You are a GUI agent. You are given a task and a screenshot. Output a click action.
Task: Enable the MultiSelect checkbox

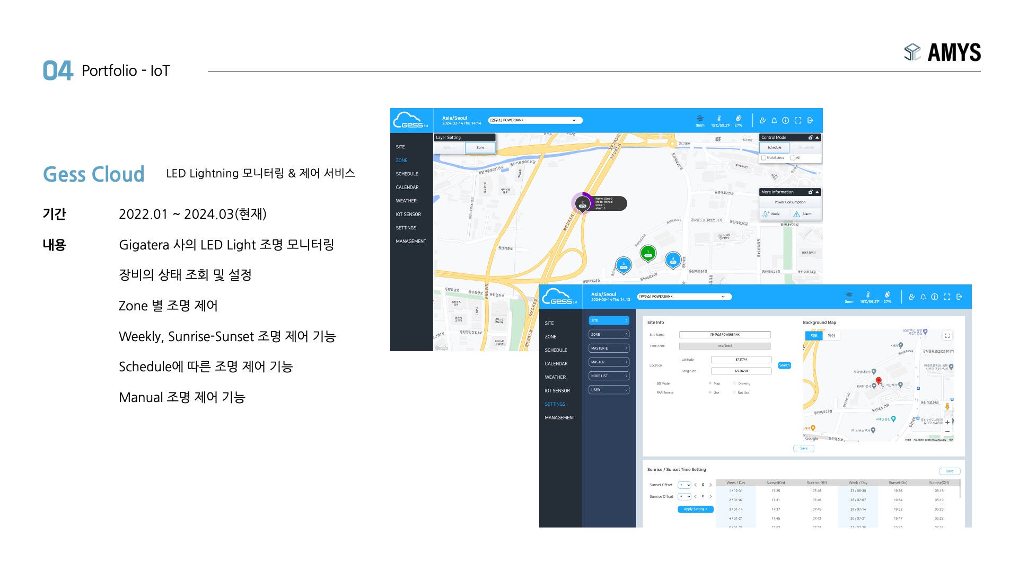(x=763, y=158)
